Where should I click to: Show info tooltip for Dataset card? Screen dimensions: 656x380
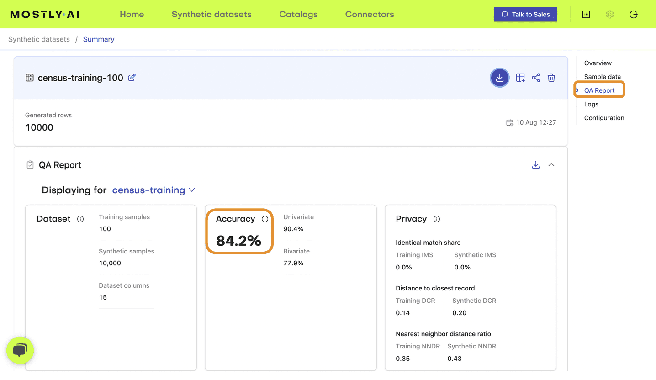[x=80, y=219]
